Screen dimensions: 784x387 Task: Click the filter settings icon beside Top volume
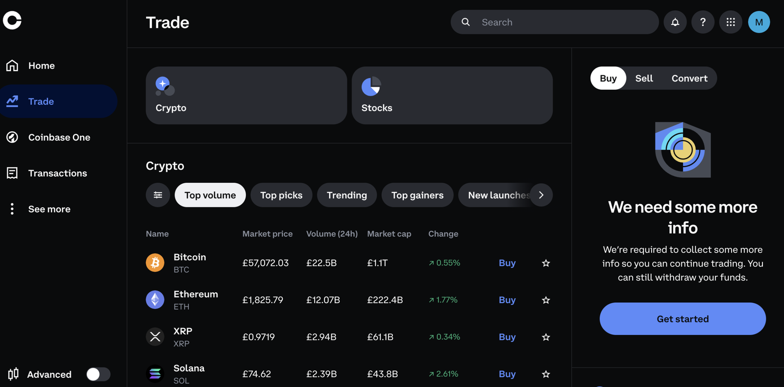point(158,195)
